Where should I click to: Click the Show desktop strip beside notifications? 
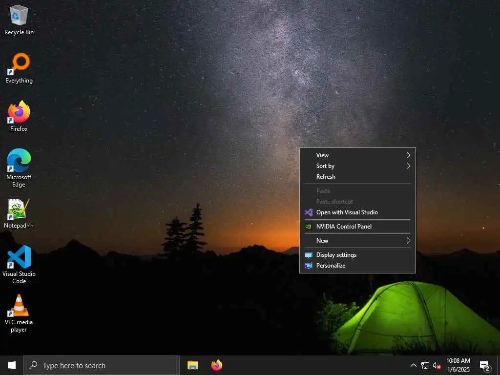pos(499,365)
